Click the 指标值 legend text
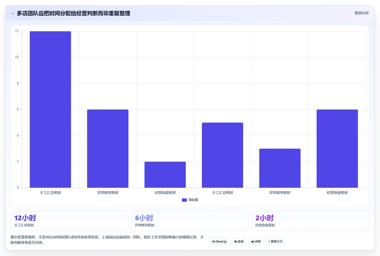The width and height of the screenshot is (380, 256). coord(193,200)
